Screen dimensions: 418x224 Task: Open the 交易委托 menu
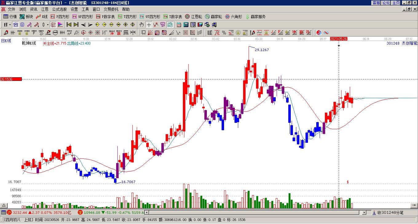(111, 10)
